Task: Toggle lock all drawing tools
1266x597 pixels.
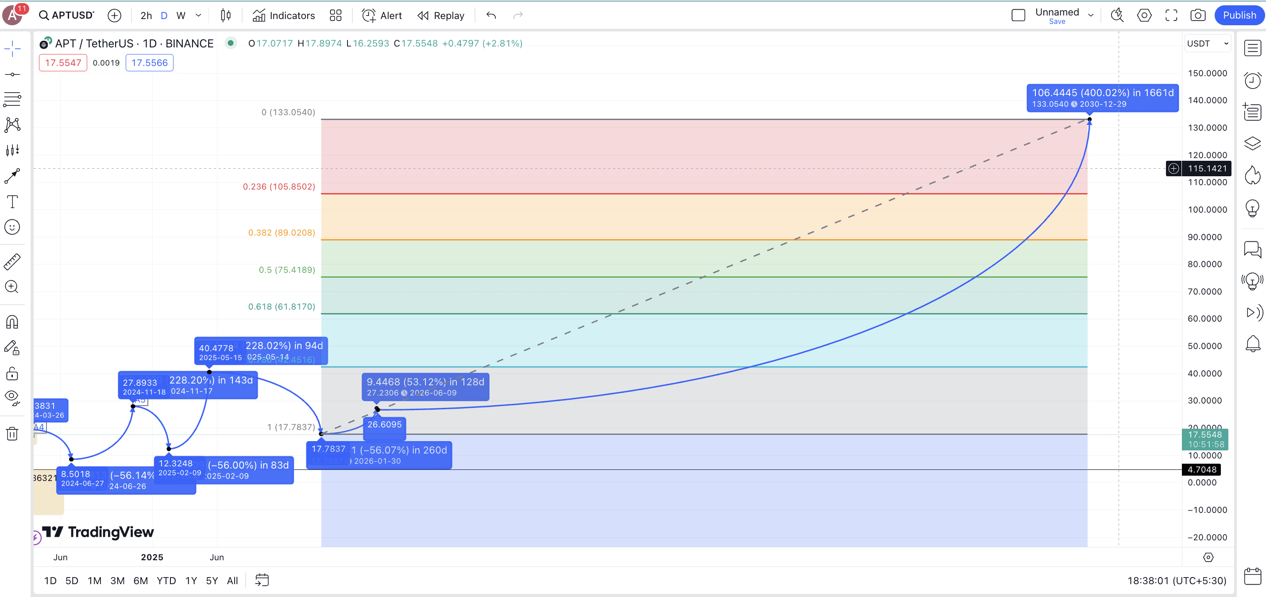Action: click(x=12, y=373)
